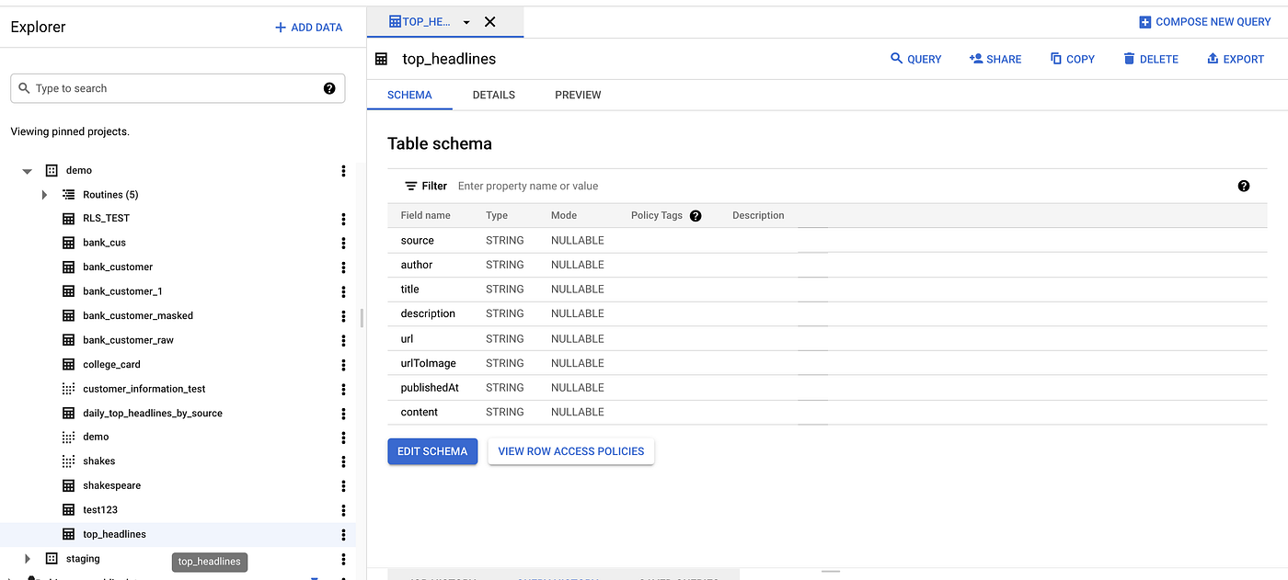Screen dimensions: 1288x580
Task: Select the RLS_TEST table
Action: 106,218
